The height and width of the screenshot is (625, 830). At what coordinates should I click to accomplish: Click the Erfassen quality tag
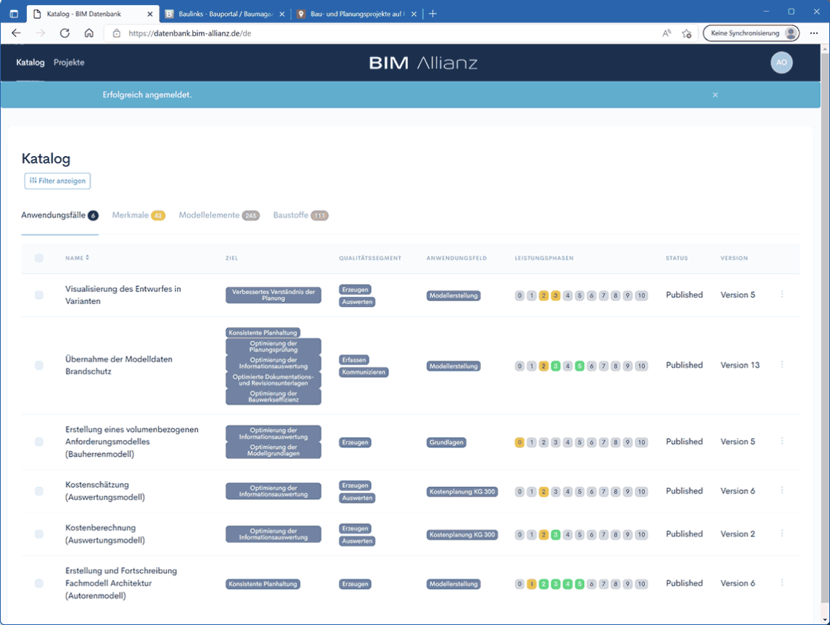[x=353, y=360]
